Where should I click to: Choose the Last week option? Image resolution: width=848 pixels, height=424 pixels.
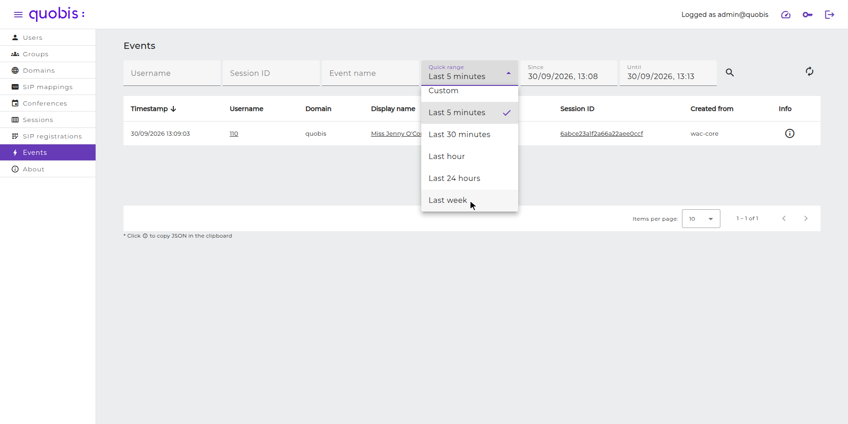coord(470,200)
